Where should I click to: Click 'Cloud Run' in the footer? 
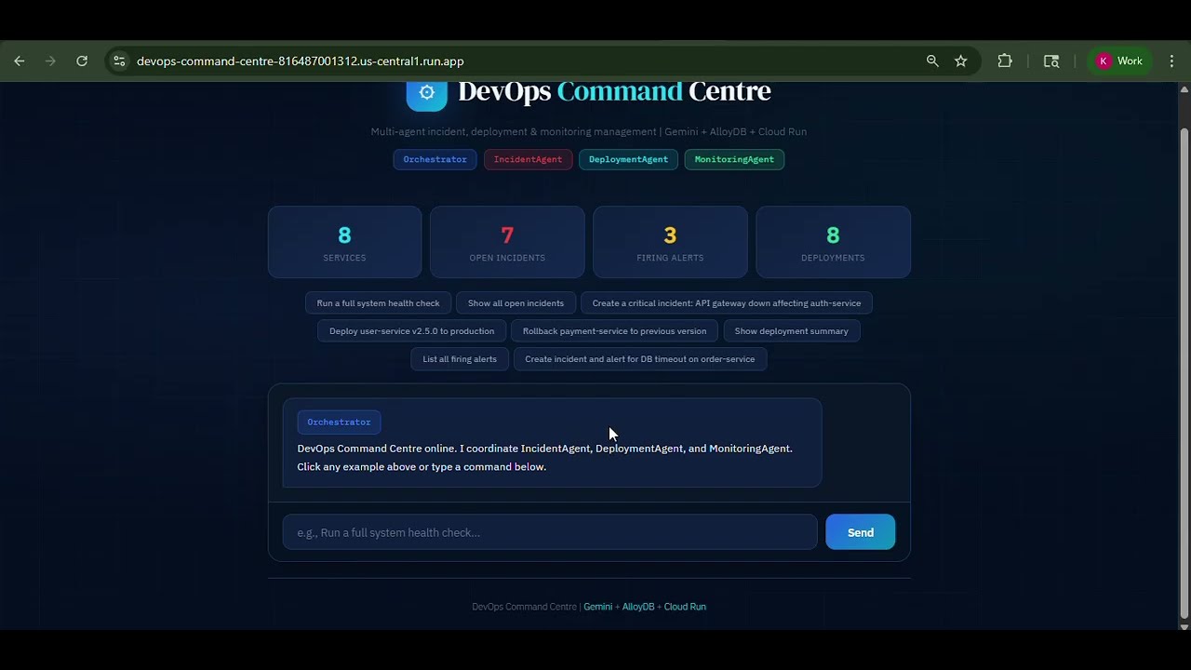(x=685, y=607)
